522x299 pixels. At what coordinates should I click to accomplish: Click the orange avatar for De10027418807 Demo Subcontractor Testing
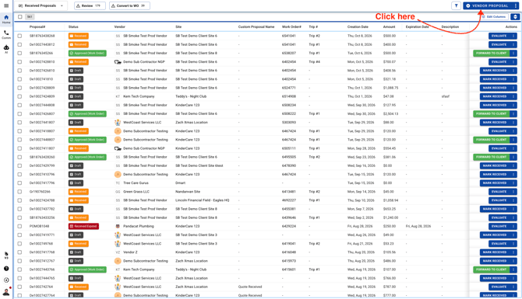118,131
